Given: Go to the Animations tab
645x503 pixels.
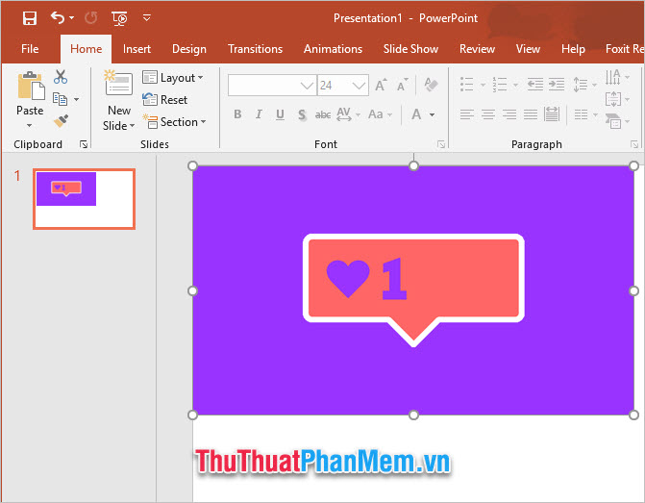Looking at the screenshot, I should coord(333,49).
